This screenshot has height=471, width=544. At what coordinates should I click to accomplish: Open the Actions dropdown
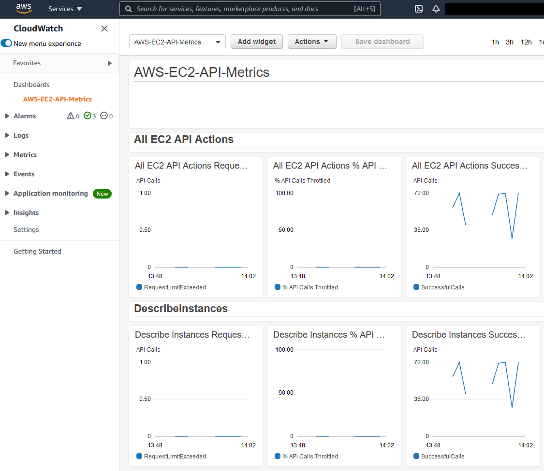point(312,42)
